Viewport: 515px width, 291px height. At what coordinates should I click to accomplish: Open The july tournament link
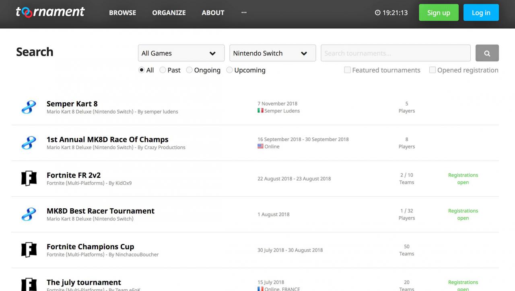click(x=84, y=282)
